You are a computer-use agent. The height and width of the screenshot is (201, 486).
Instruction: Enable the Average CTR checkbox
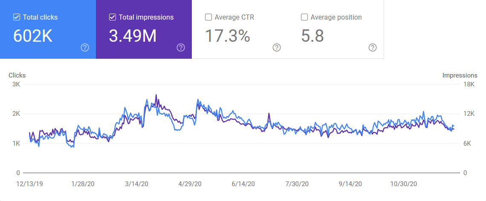[208, 17]
